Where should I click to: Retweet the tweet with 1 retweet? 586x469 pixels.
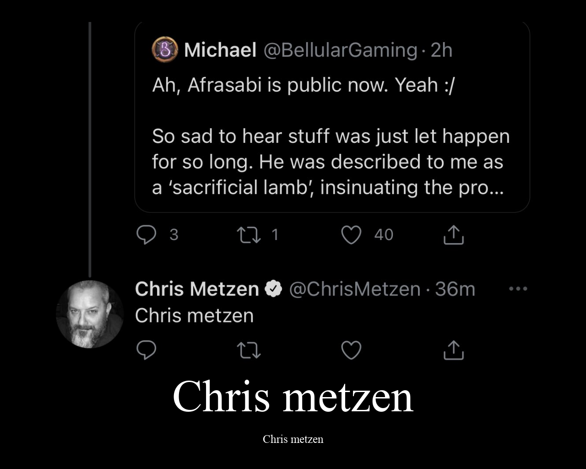(249, 235)
